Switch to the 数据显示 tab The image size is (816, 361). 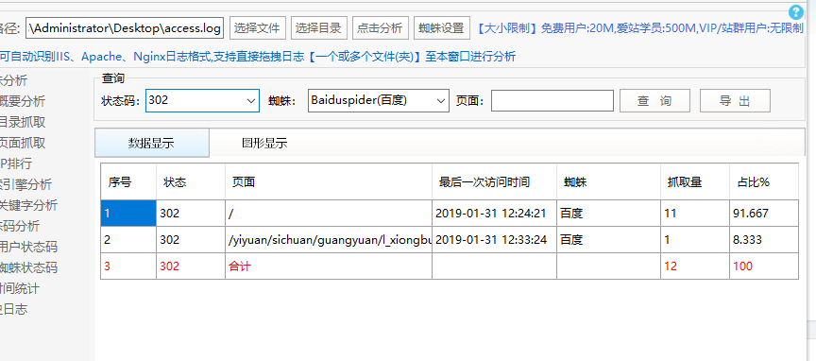(x=151, y=144)
